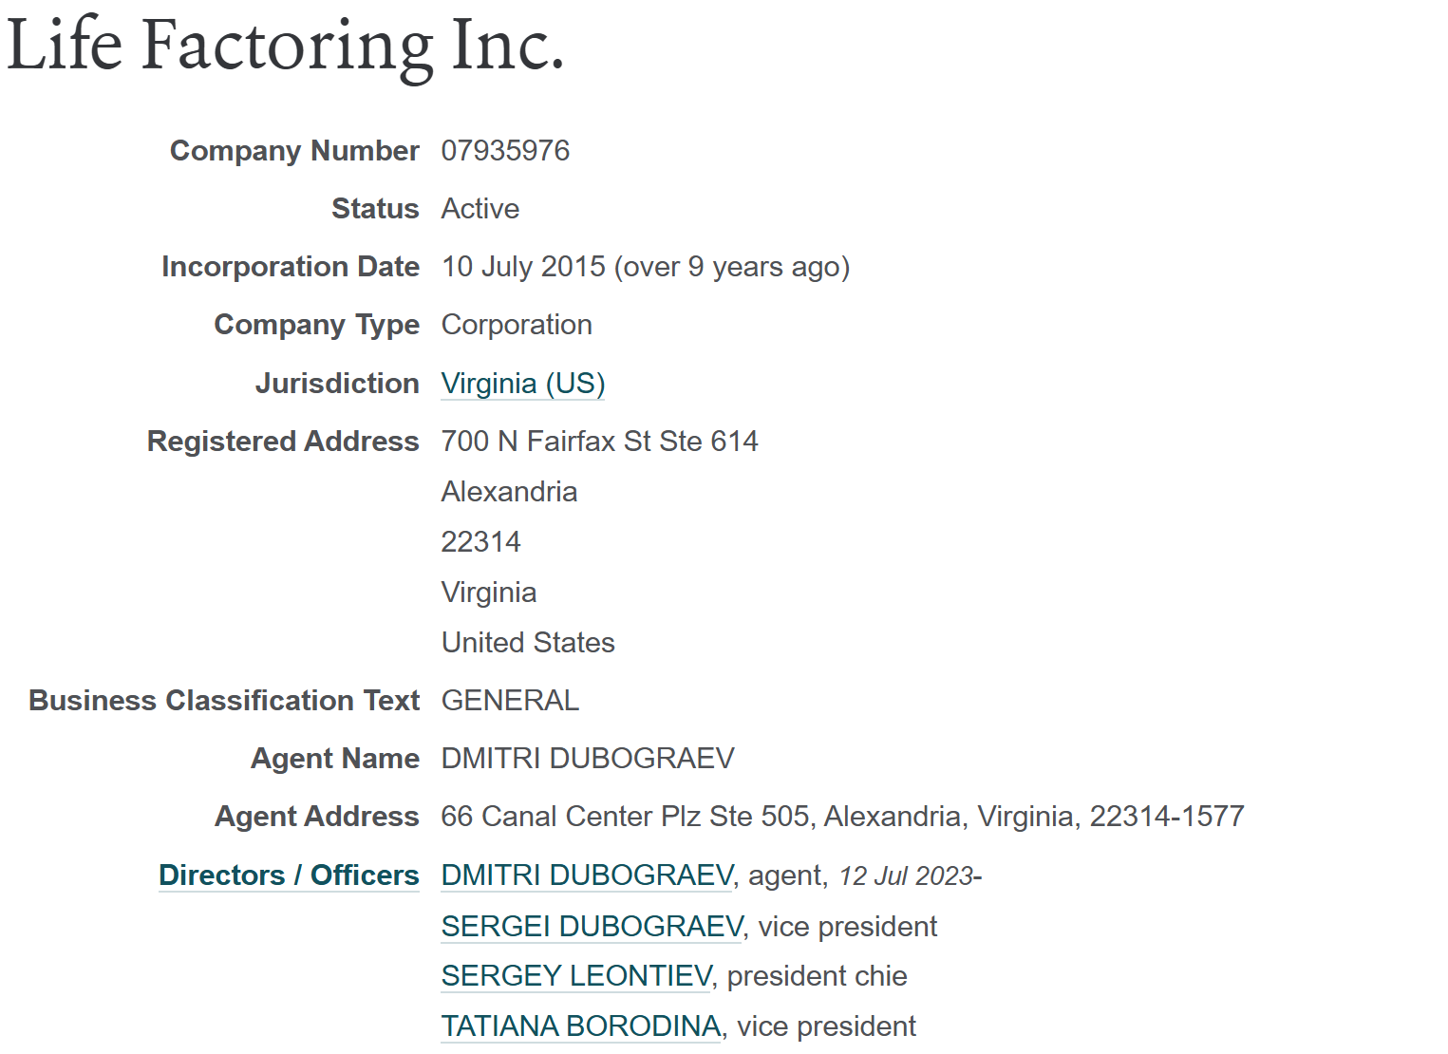Viewport: 1448px width, 1054px height.
Task: Click the Business Classification Text label
Action: click(224, 701)
